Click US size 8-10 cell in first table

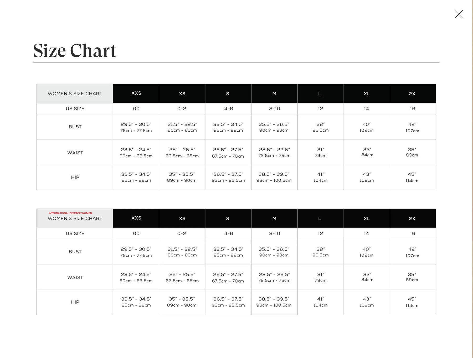tap(274, 109)
